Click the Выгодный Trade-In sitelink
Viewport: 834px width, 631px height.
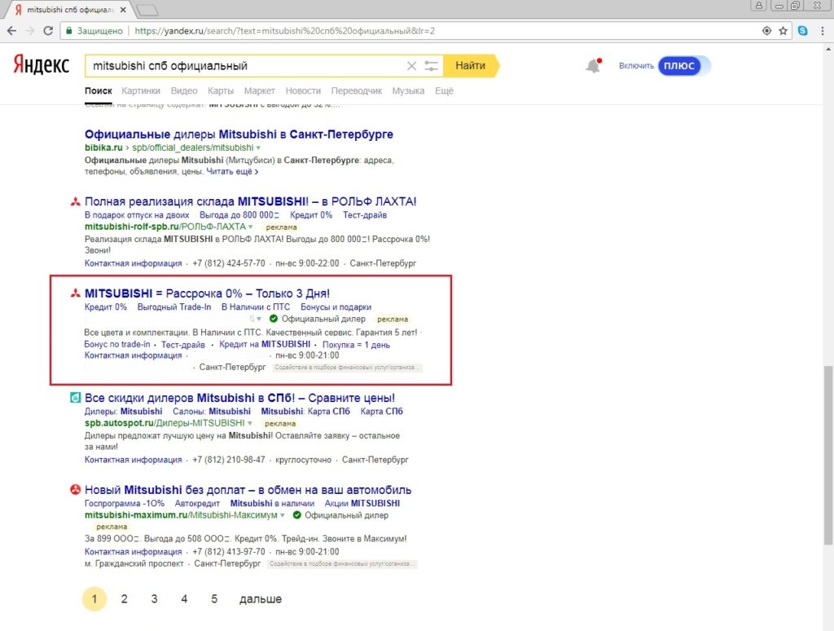point(174,307)
